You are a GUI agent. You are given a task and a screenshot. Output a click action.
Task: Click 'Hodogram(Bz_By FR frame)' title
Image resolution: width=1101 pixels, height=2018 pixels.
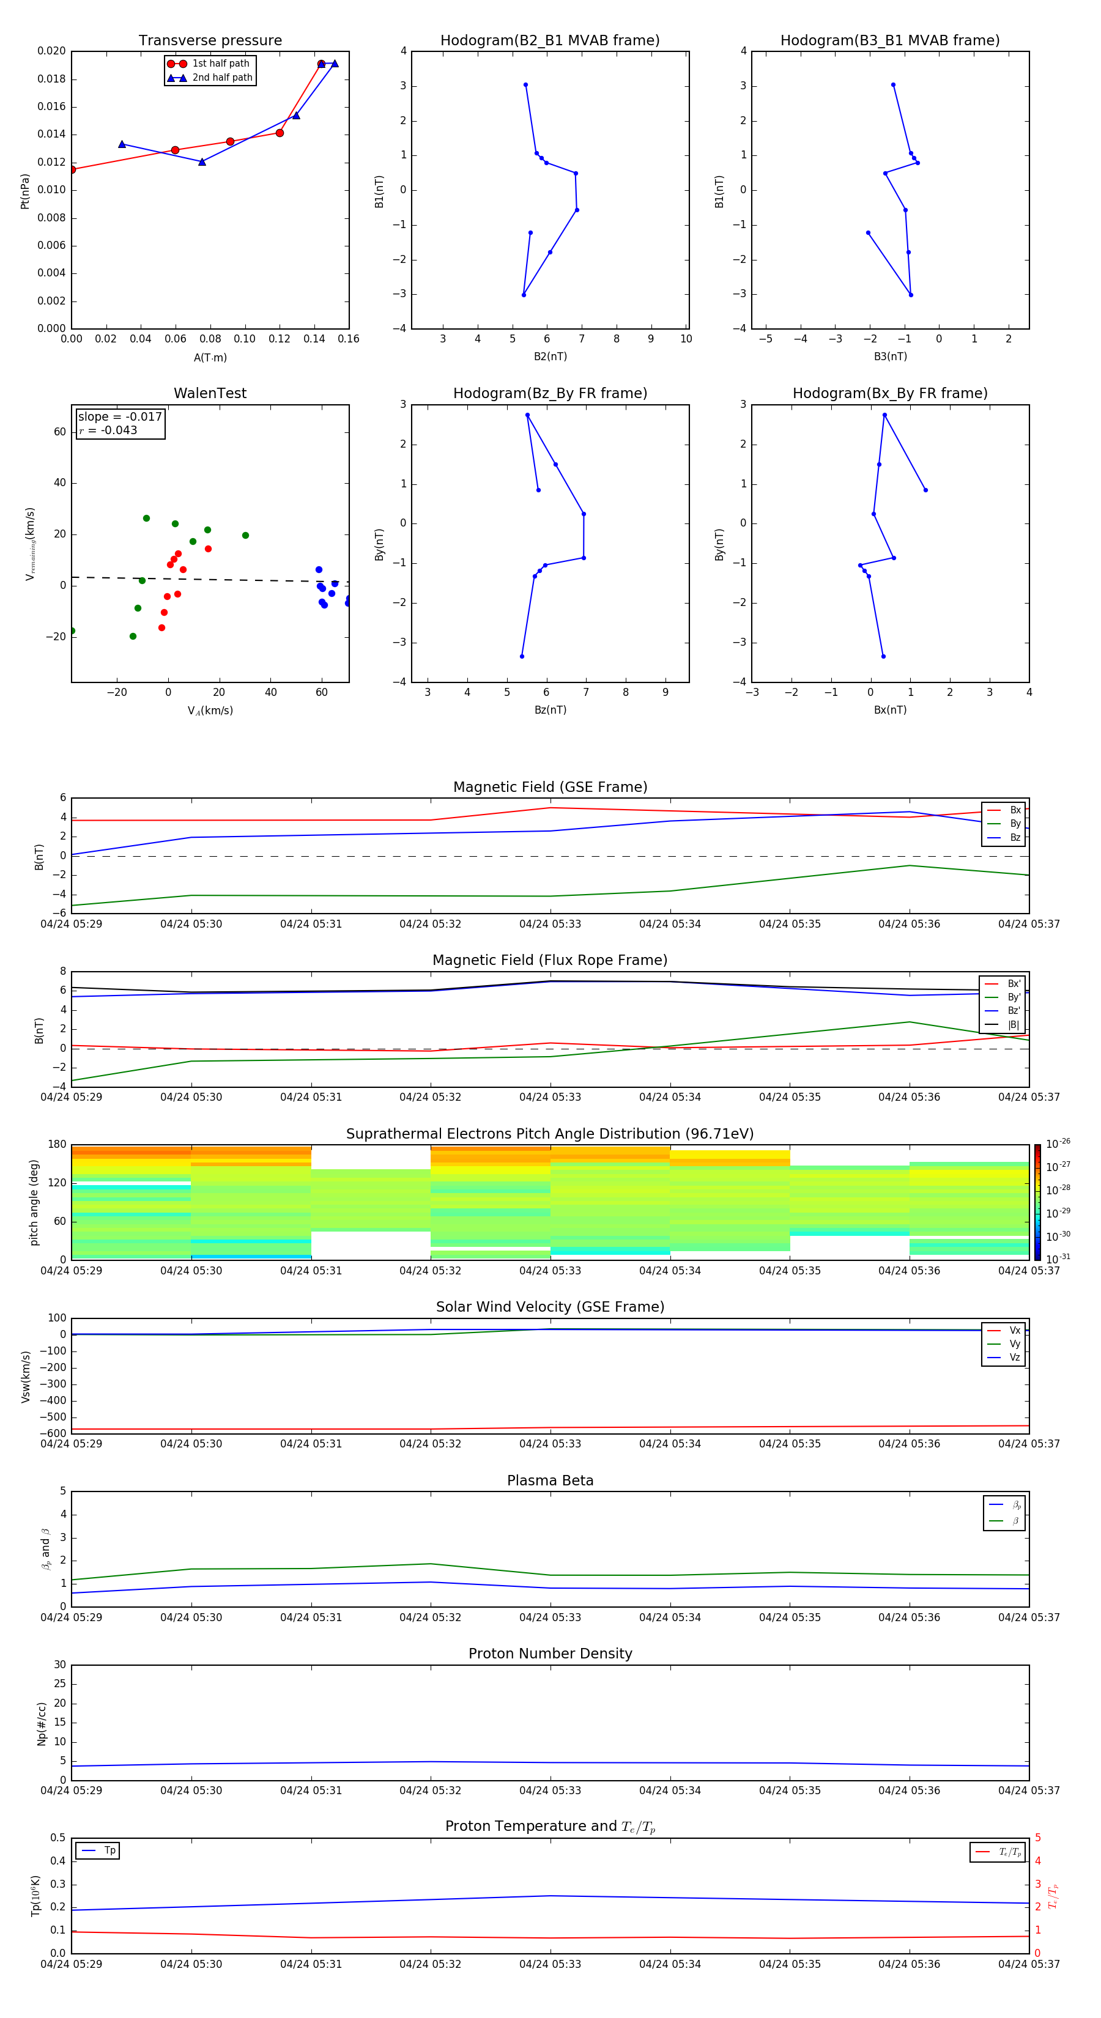point(550,393)
